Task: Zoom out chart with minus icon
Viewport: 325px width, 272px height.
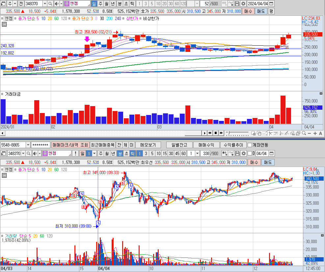Action: coord(310,133)
